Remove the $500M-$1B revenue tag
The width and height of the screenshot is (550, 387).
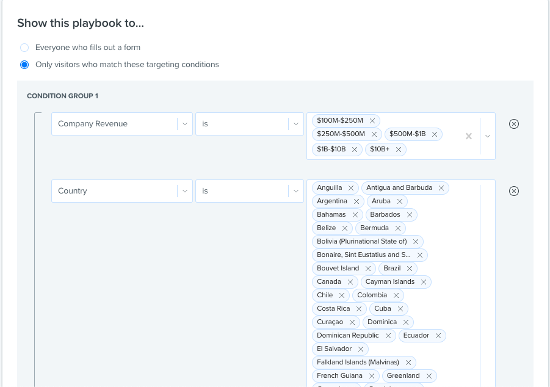point(435,134)
